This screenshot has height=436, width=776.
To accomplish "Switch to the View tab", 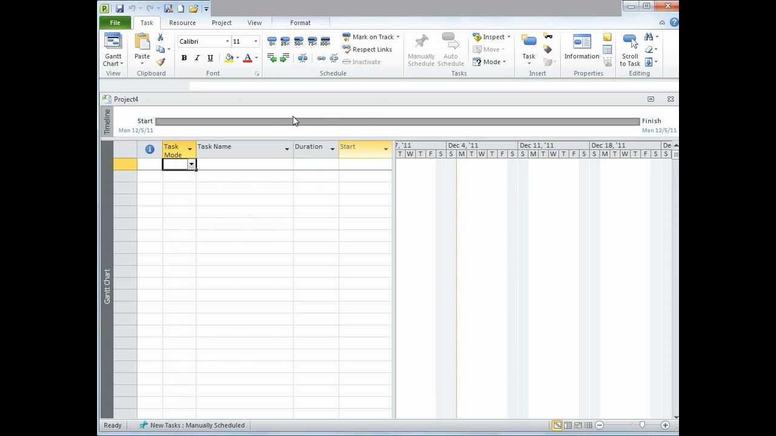I will click(255, 22).
